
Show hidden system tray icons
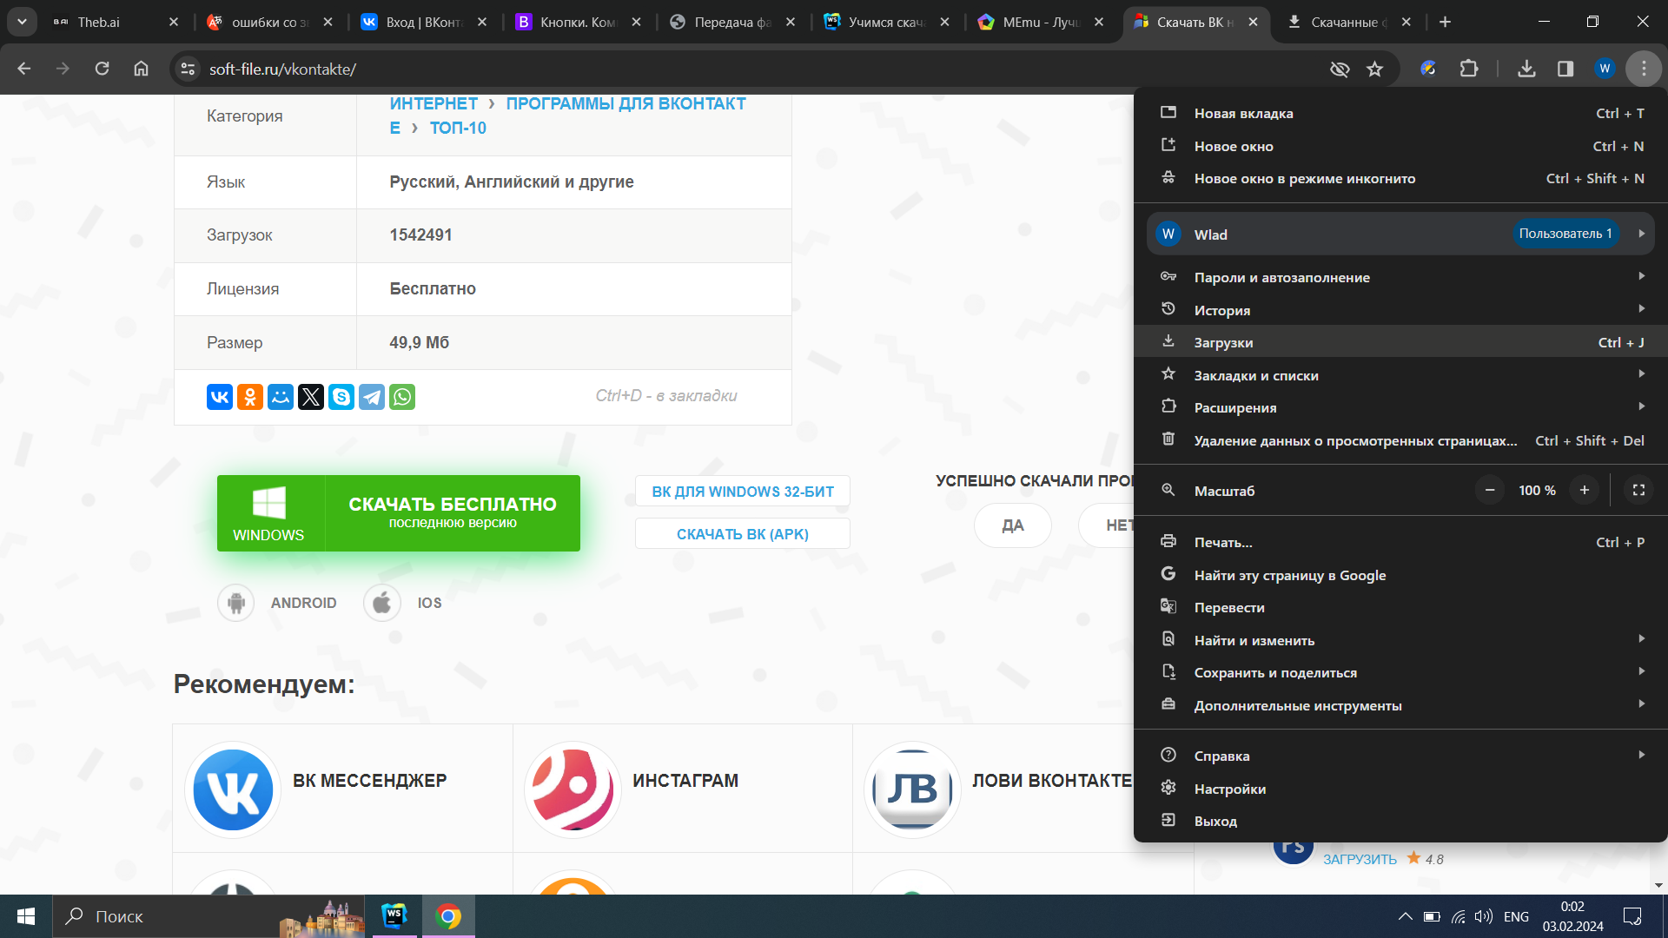click(1405, 916)
